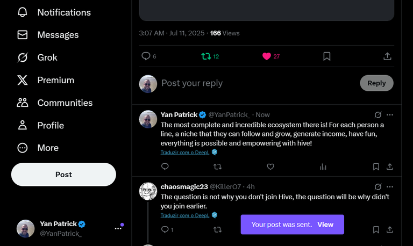Click Traduzir com o DeepL under Yan Patrick's reply
Screen dimensions: 413x246
pos(185,153)
